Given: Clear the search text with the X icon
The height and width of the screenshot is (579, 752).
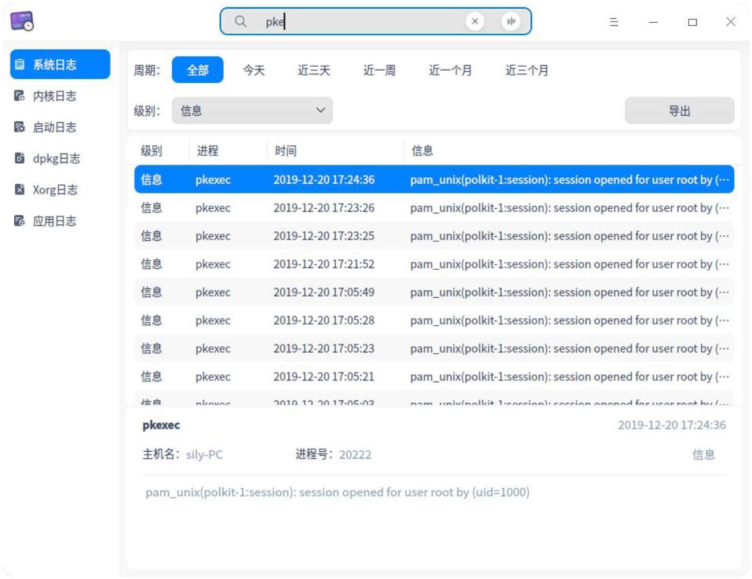Looking at the screenshot, I should click(x=474, y=21).
